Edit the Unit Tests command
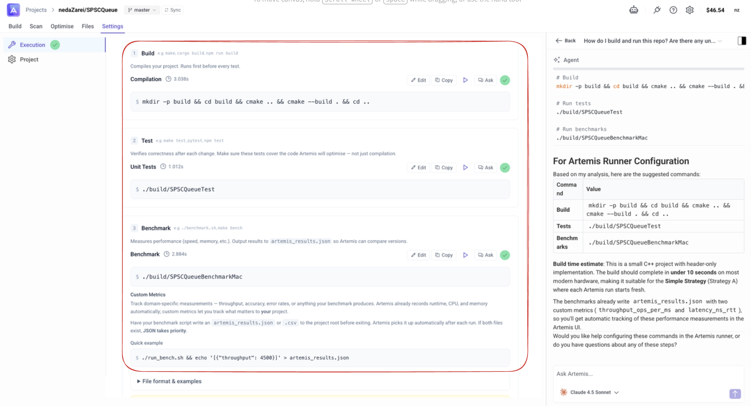The width and height of the screenshot is (751, 406). click(x=418, y=168)
